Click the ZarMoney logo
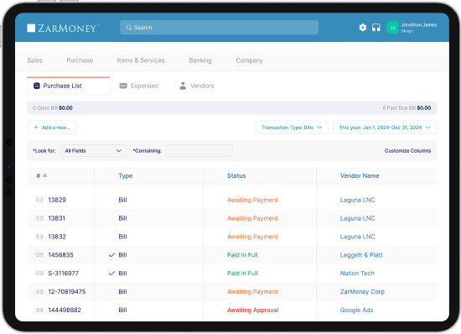461x334 pixels. click(63, 28)
